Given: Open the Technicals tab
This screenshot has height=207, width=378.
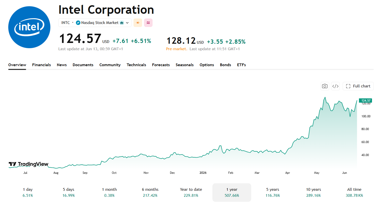Looking at the screenshot, I should tap(136, 65).
